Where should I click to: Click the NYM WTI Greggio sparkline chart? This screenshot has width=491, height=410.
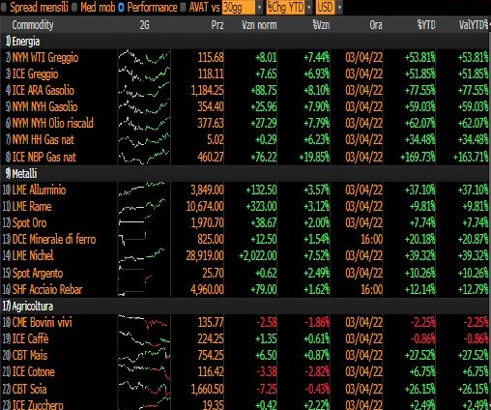point(144,57)
